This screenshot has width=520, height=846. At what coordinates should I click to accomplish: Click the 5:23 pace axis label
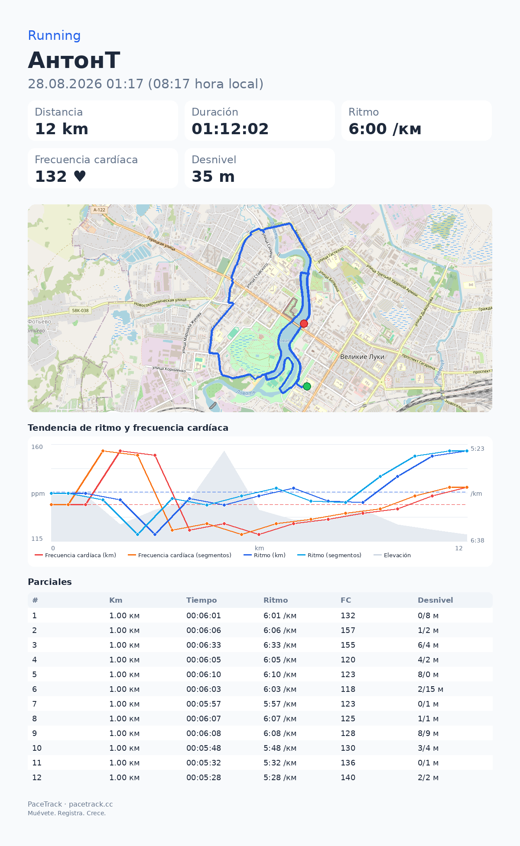tap(478, 449)
